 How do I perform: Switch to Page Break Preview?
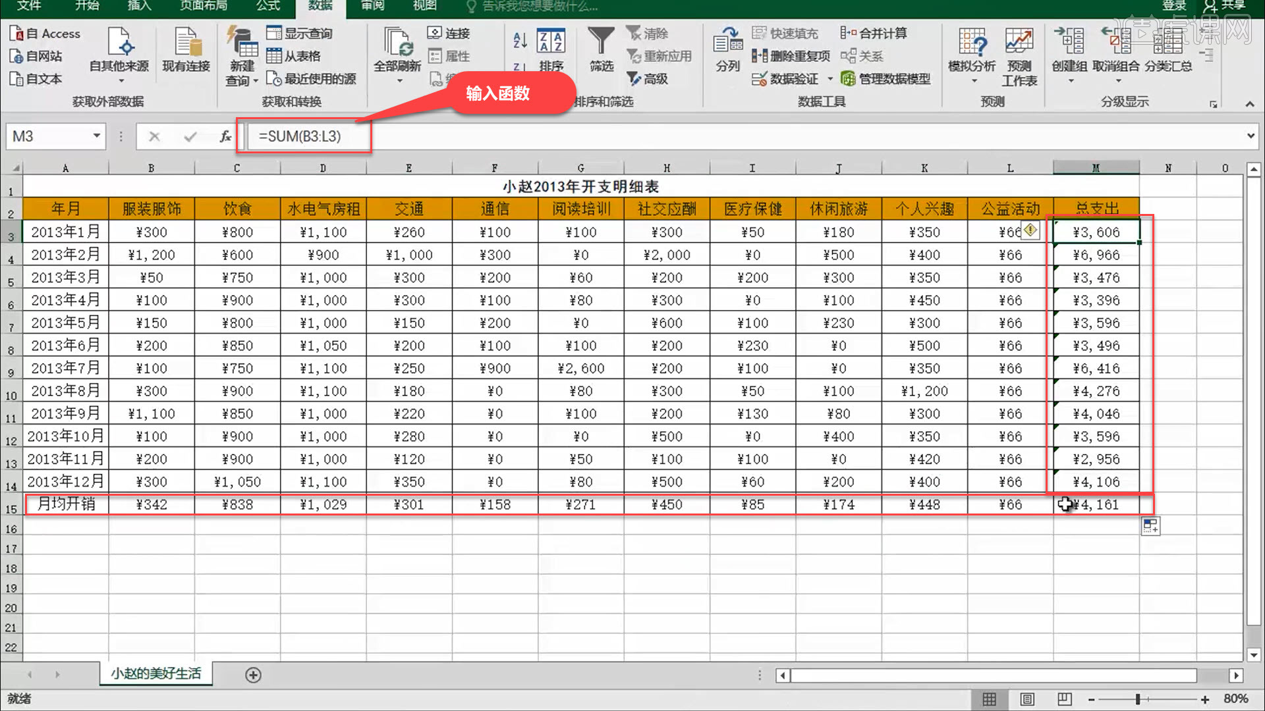click(1065, 699)
